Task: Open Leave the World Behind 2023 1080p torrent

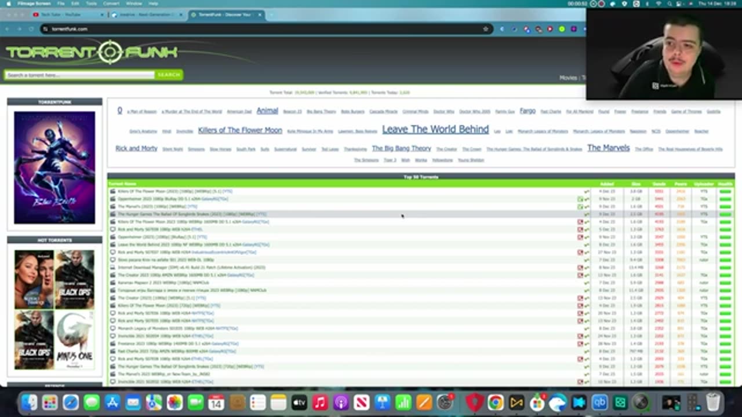Action: pyautogui.click(x=194, y=244)
